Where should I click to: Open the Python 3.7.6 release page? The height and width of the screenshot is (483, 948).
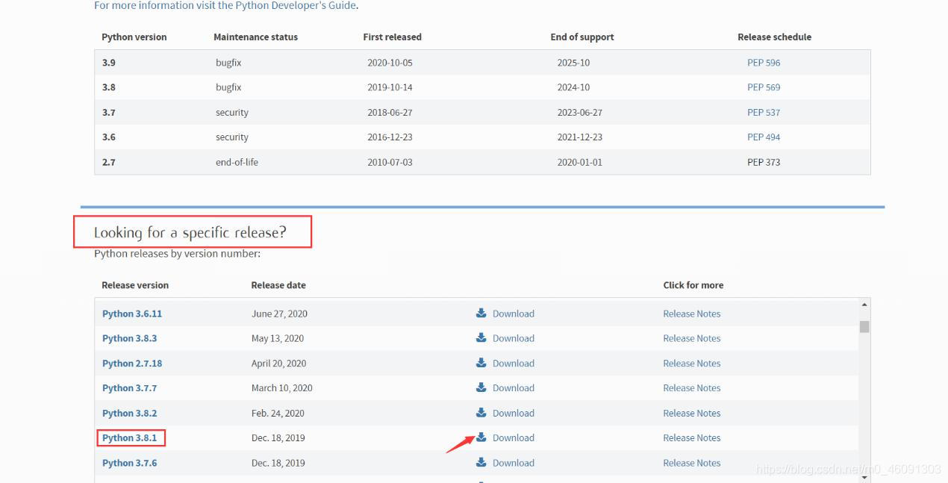(130, 463)
